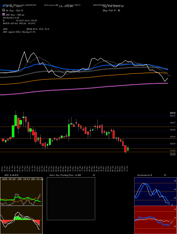Screen dimensions: 177x234
Task: Click the magenta 200 Day legend swatch
Action: (x=4, y=14)
